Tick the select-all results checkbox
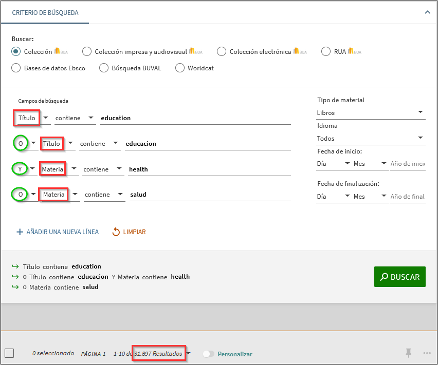Screen dimensions: 438x365 tap(9, 353)
